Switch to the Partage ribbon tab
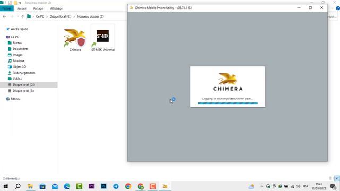The image size is (340, 191). [38, 8]
